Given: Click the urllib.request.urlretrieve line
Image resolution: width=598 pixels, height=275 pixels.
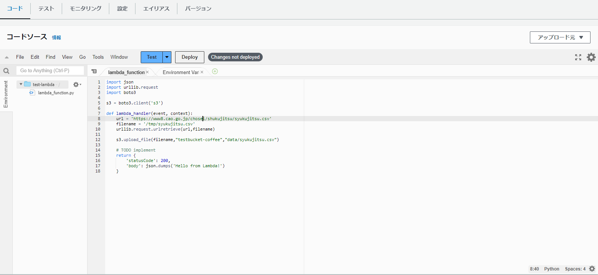Looking at the screenshot, I should 165,129.
